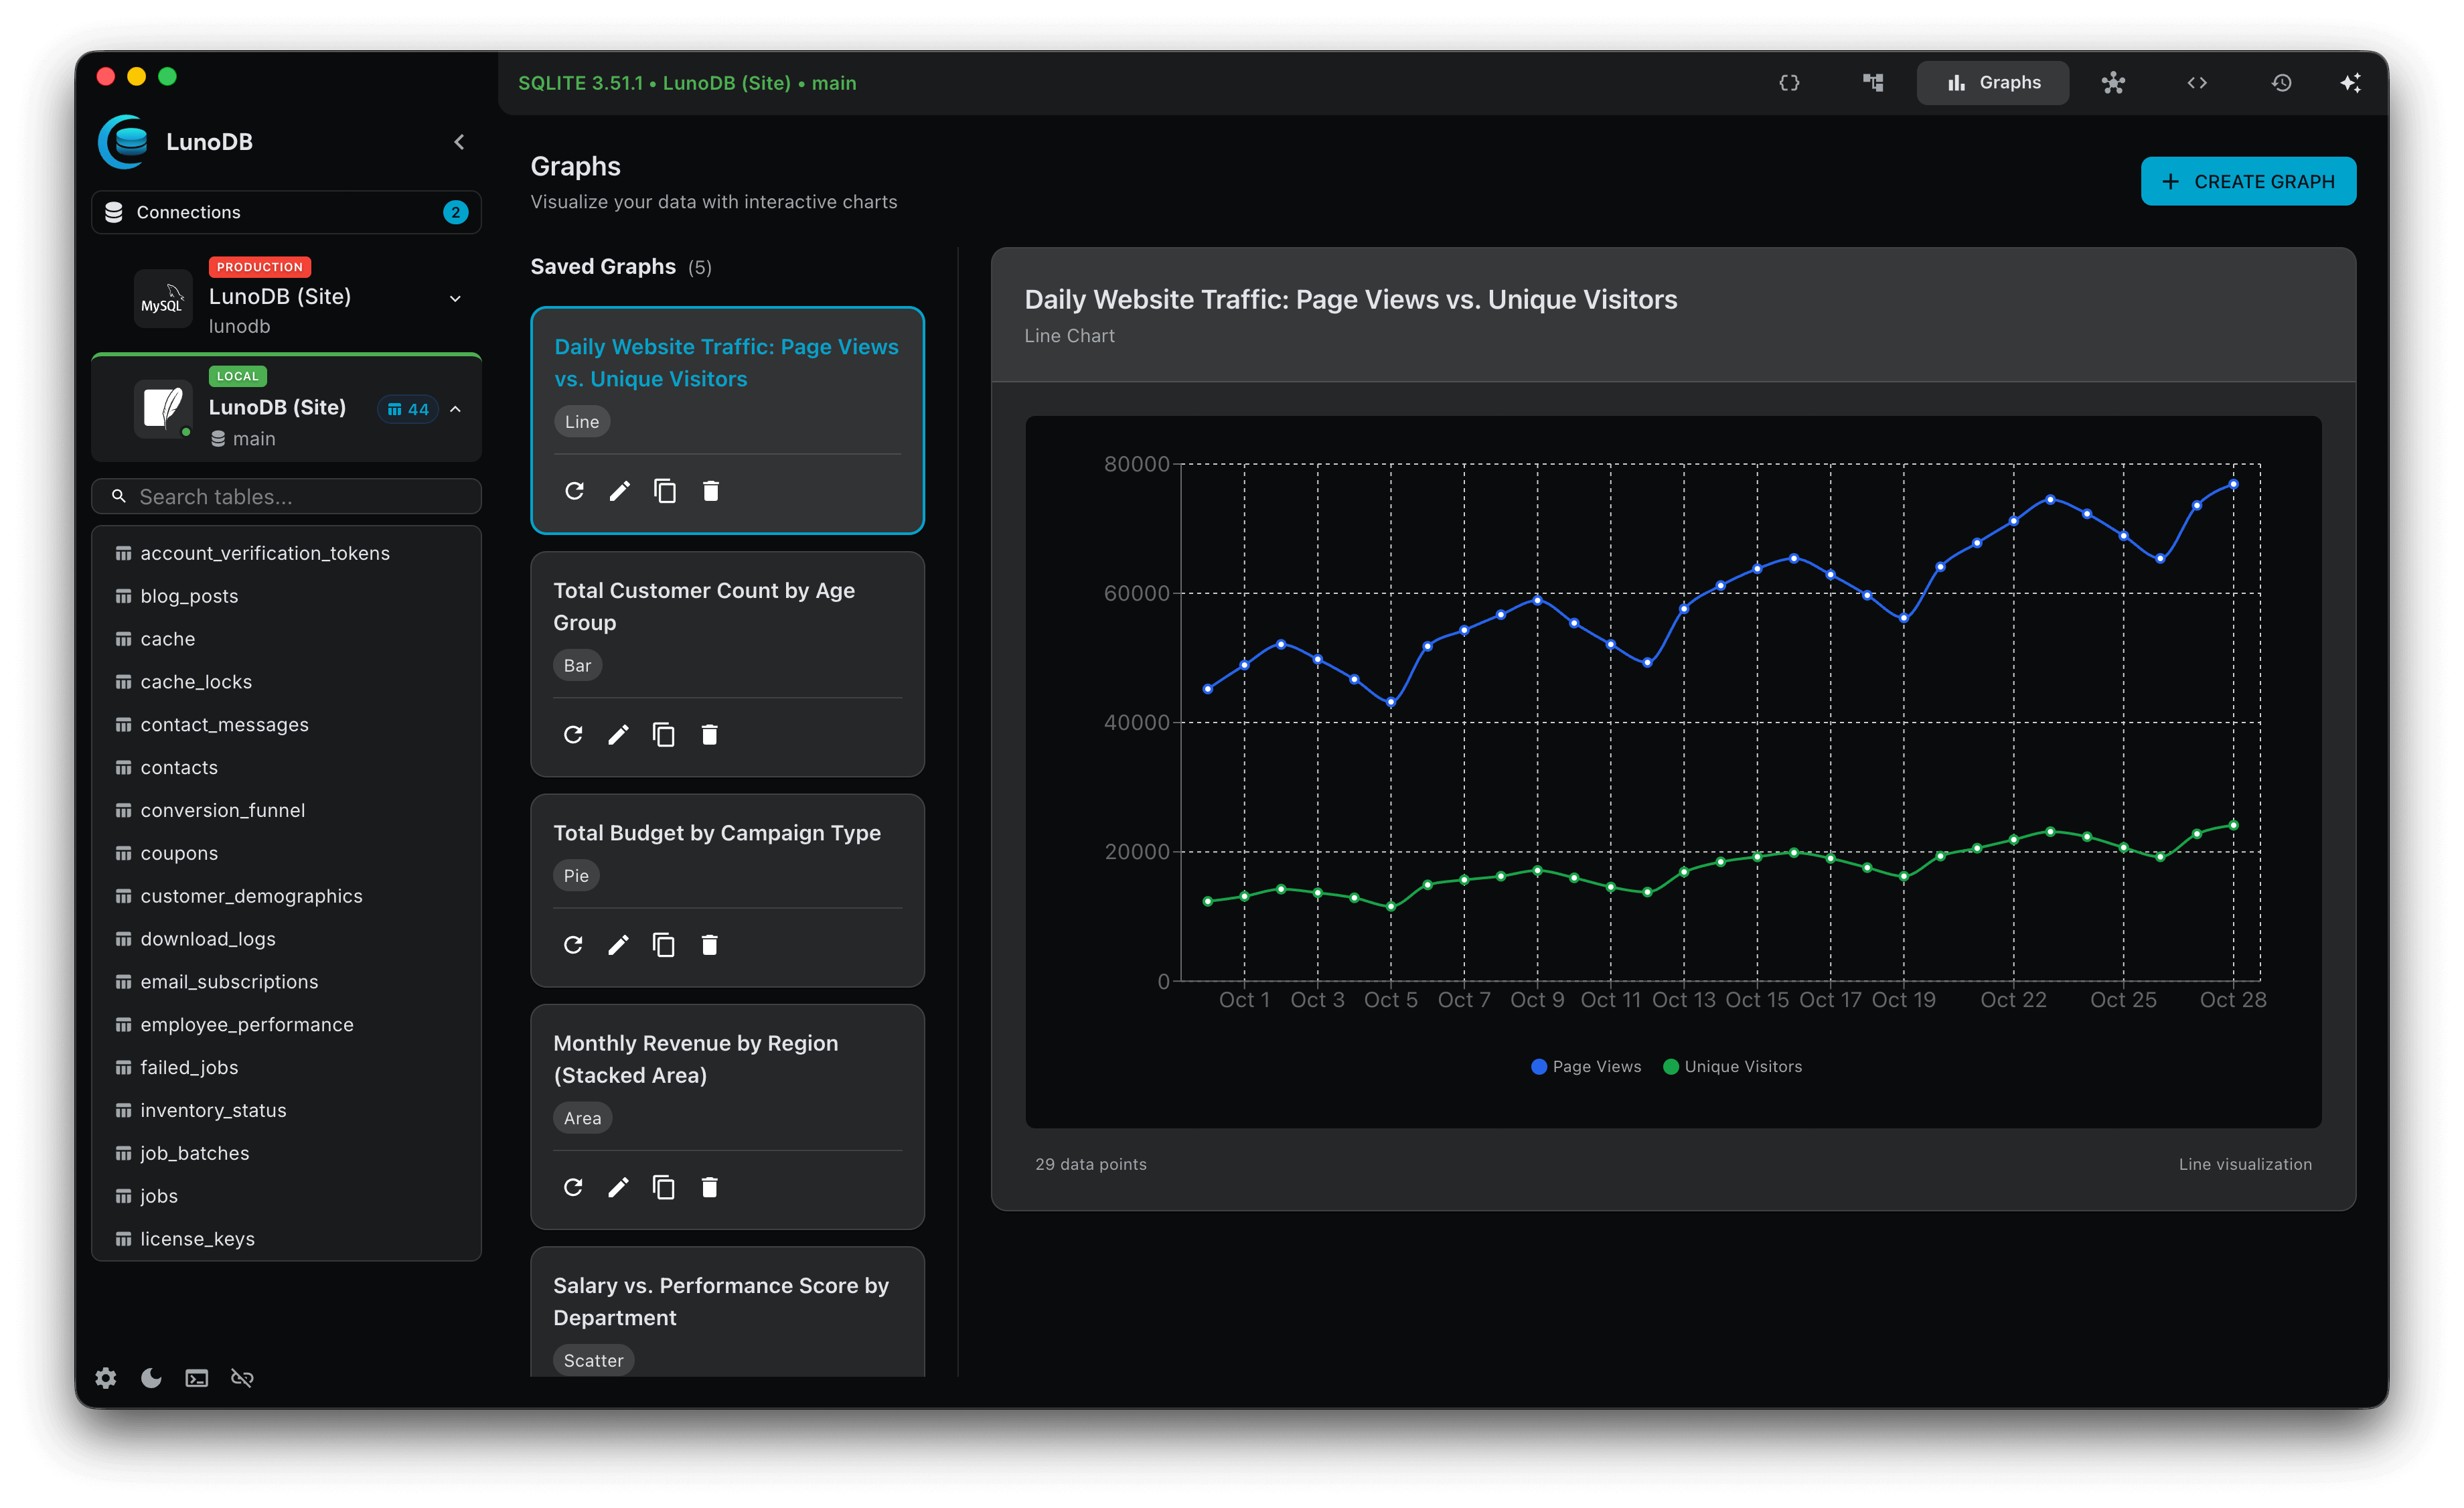Screen dimensions: 2464x1508
Task: Refresh the Daily Website Traffic graph
Action: pyautogui.click(x=574, y=490)
